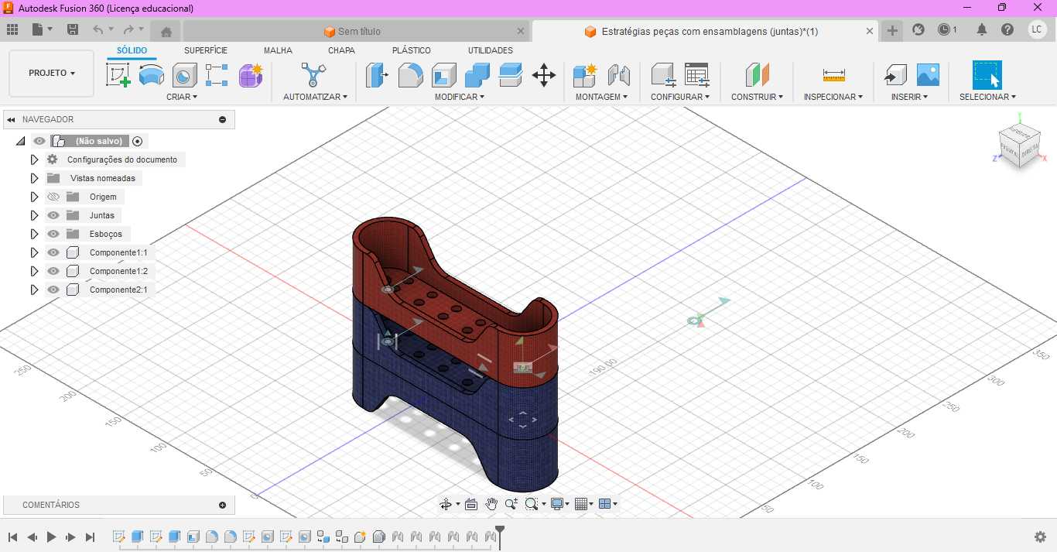
Task: Select the Create Sketch tool icon
Action: click(118, 75)
